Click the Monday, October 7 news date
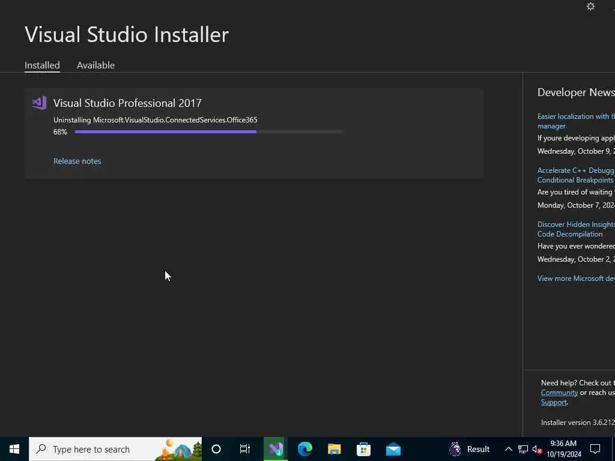Viewport: 615px width, 461px height. pos(576,205)
